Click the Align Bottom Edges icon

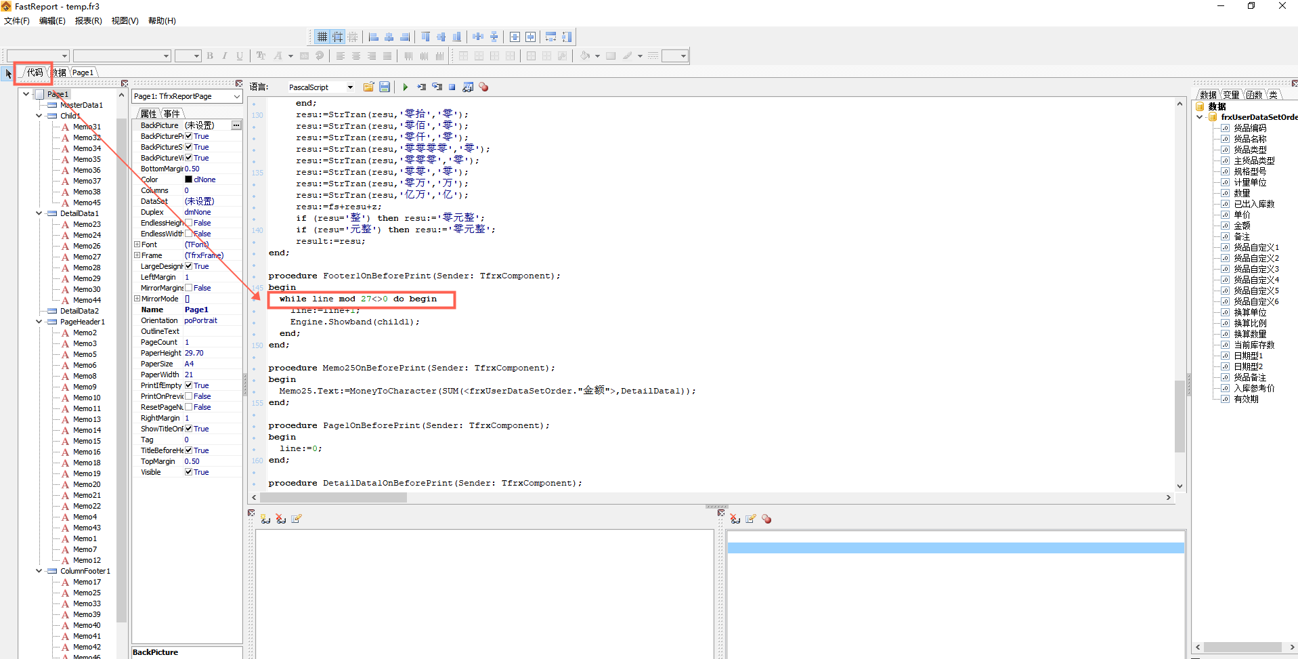coord(457,37)
